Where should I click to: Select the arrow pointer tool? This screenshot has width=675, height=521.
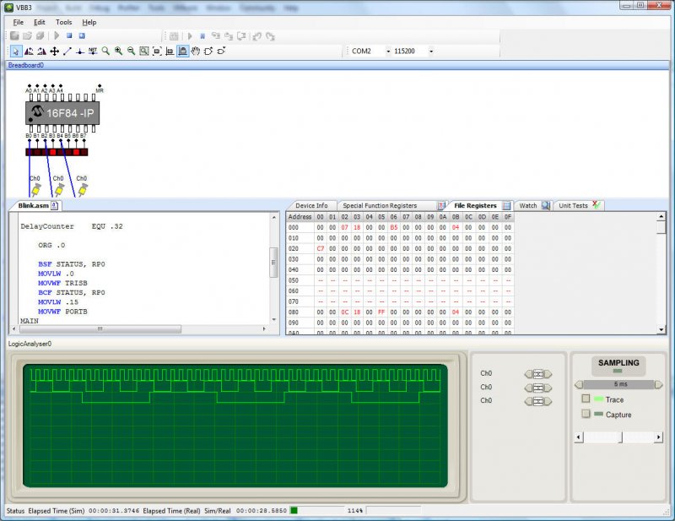point(16,52)
